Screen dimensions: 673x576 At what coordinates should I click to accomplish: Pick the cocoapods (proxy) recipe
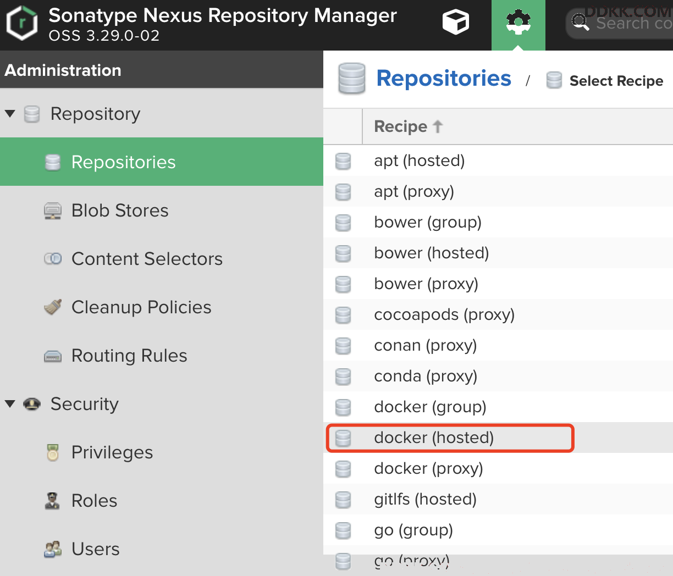498,314
